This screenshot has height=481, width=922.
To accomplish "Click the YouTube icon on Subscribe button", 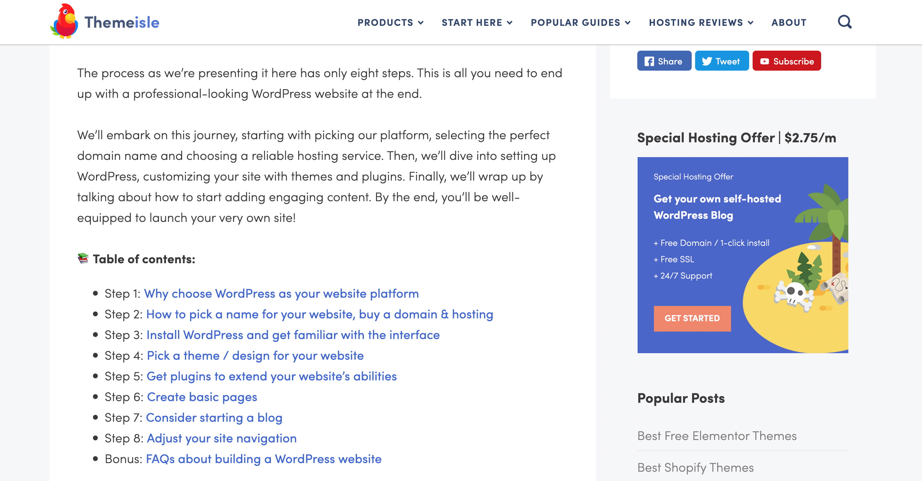I will click(765, 61).
